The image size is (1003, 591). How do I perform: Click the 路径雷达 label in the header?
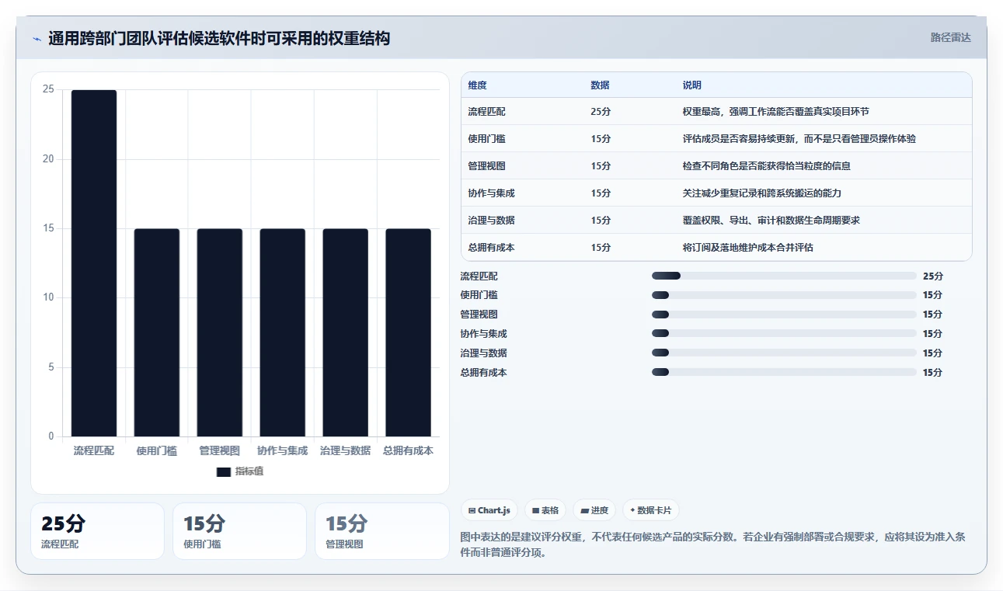coord(950,37)
